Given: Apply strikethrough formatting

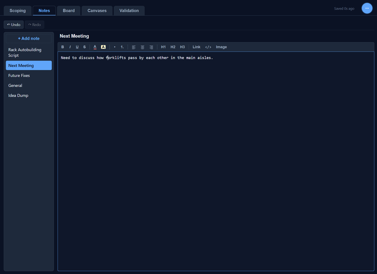Looking at the screenshot, I should [x=85, y=47].
